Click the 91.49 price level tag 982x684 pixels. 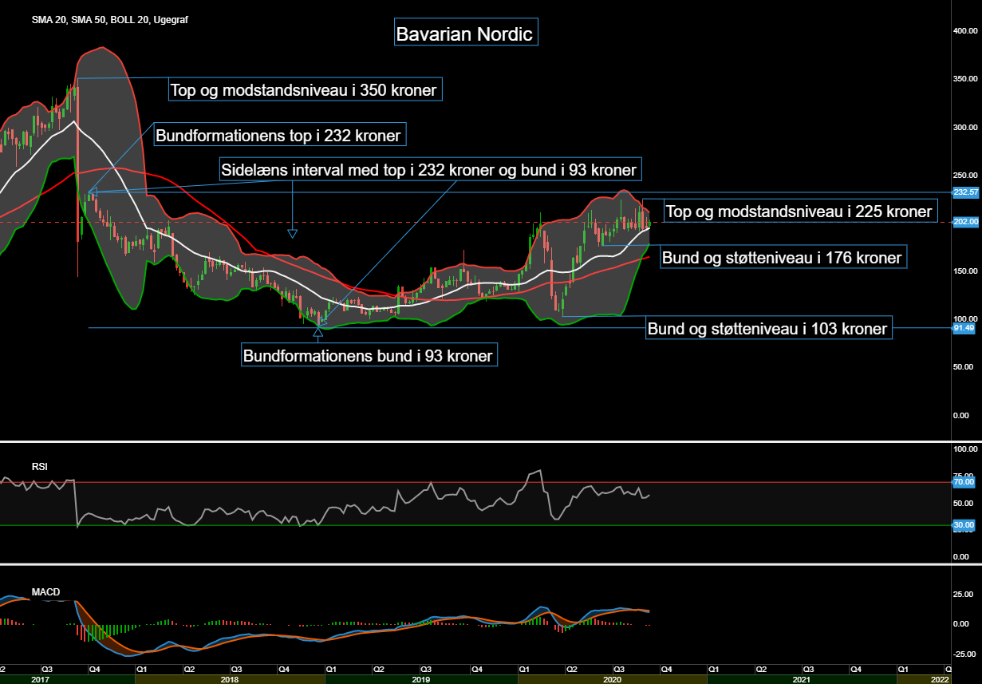point(964,327)
